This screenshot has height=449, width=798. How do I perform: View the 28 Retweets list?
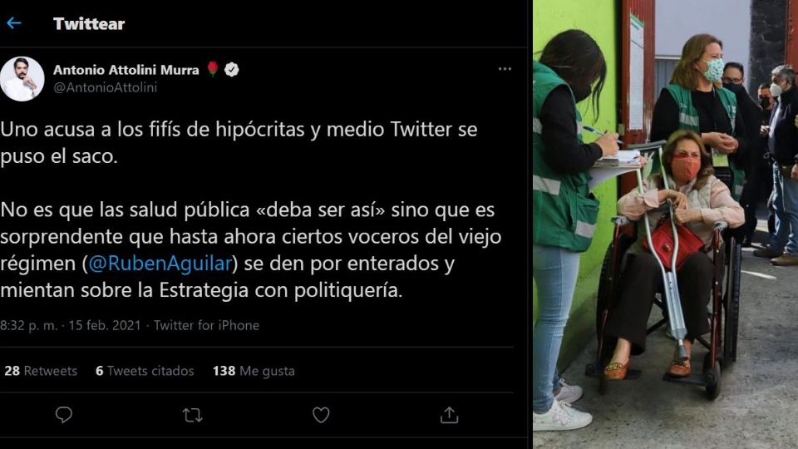point(41,371)
